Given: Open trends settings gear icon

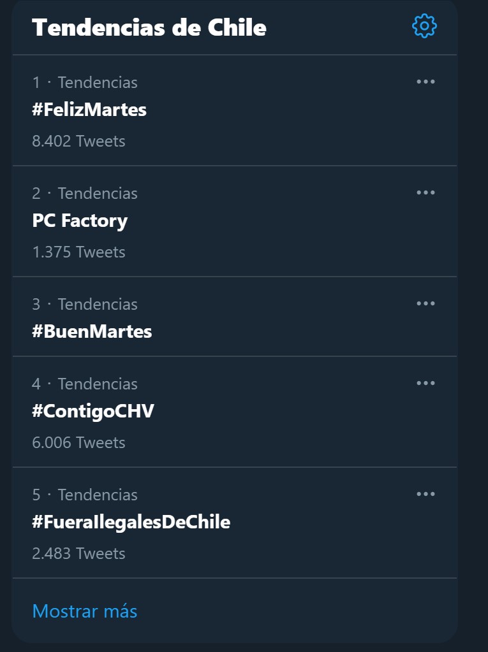Looking at the screenshot, I should [x=424, y=25].
